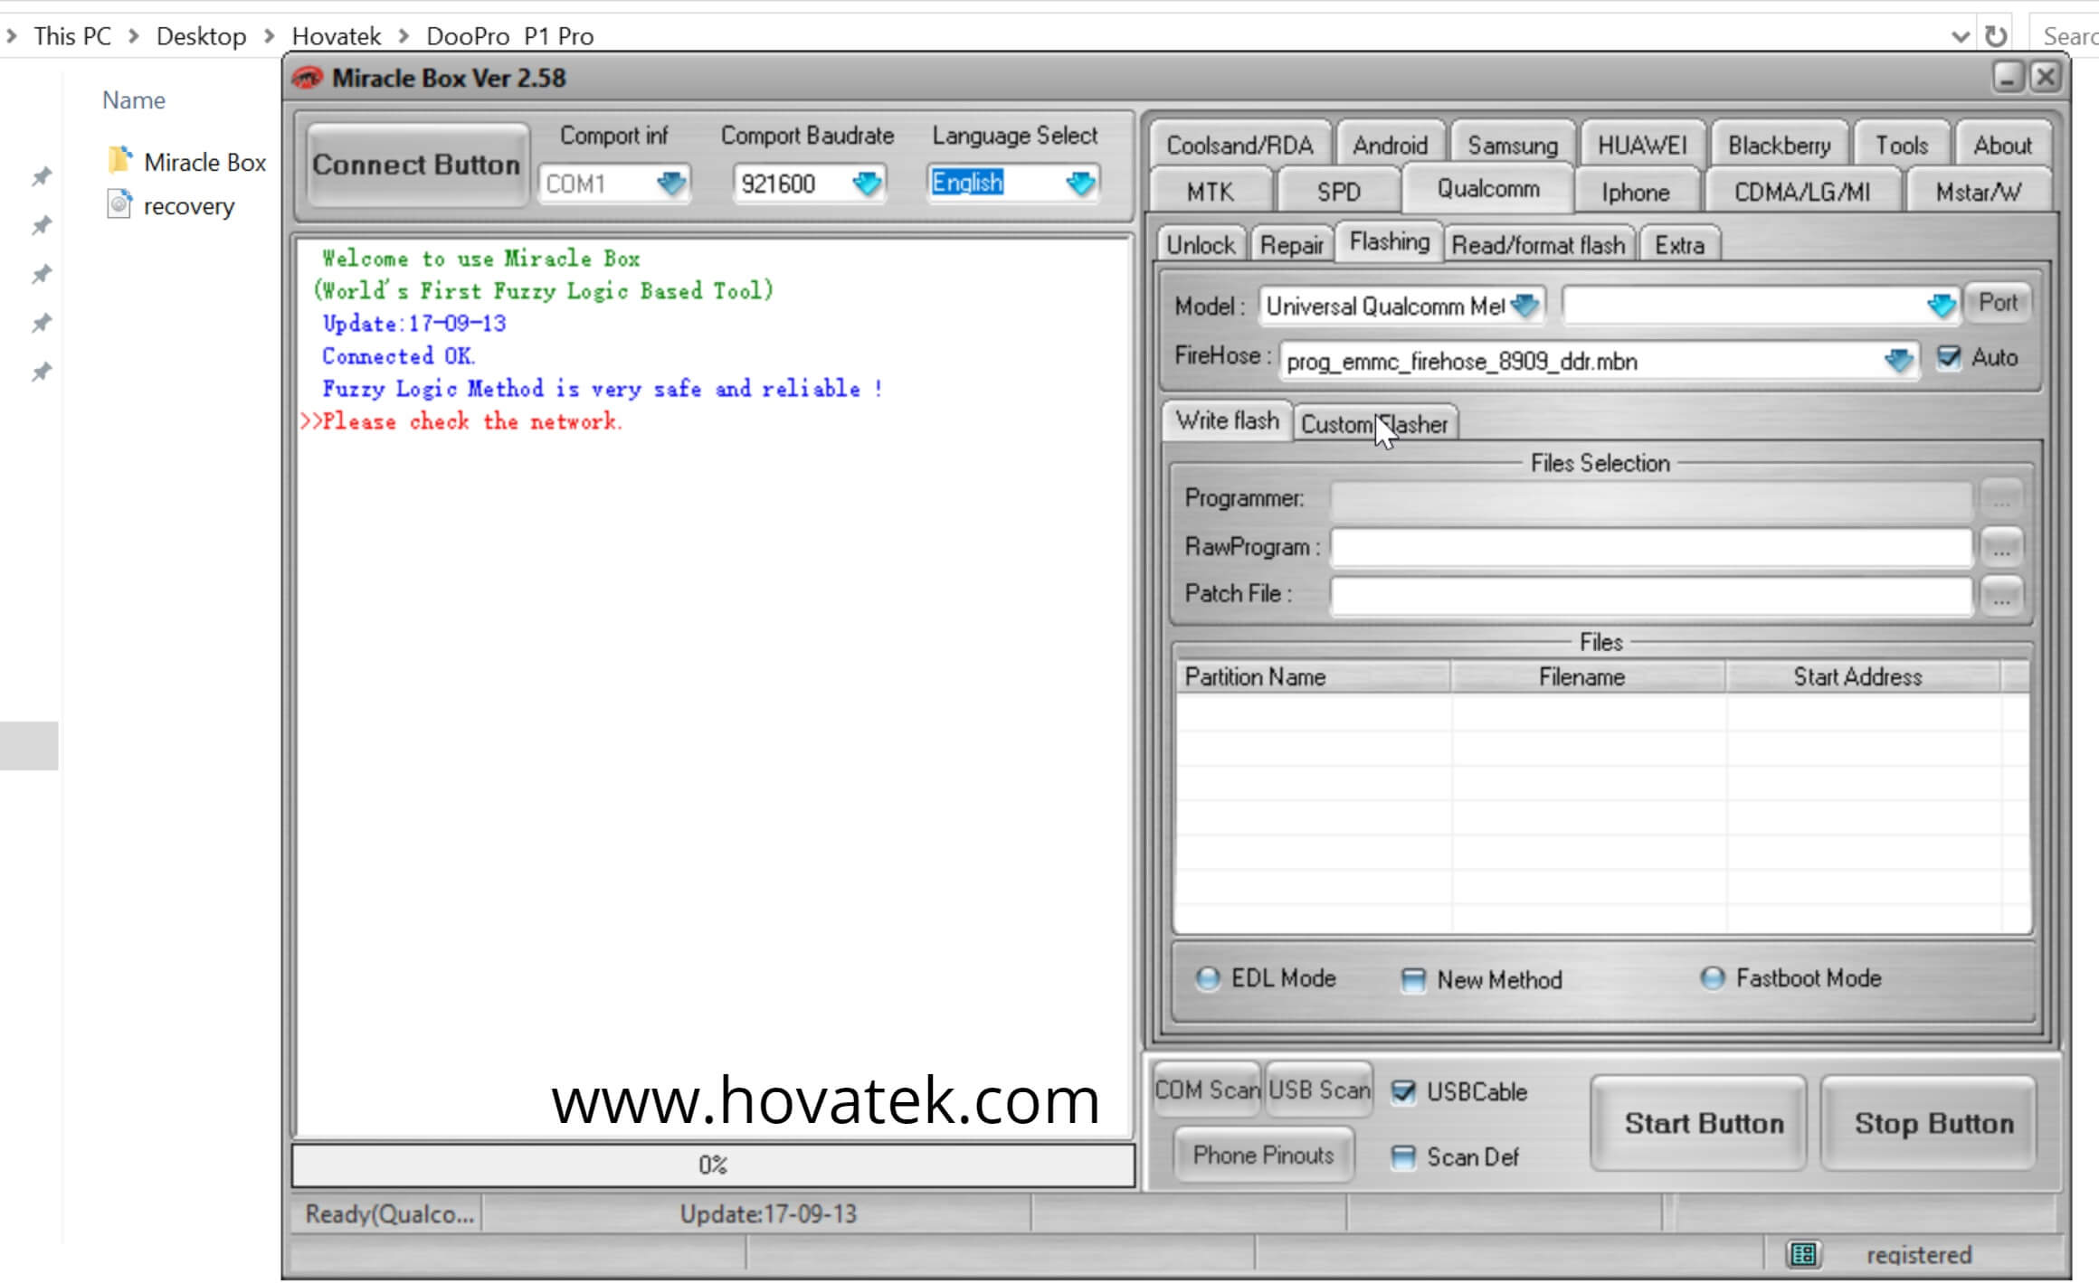The image size is (2099, 1283).
Task: Click the chevron after Desktop in breadcrumb
Action: coord(269,36)
